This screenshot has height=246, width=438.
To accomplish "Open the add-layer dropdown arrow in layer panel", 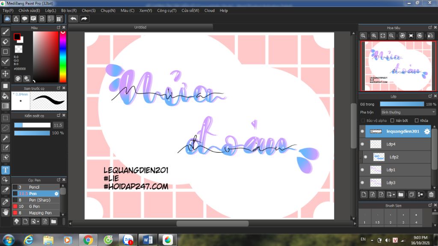I will (x=394, y=195).
